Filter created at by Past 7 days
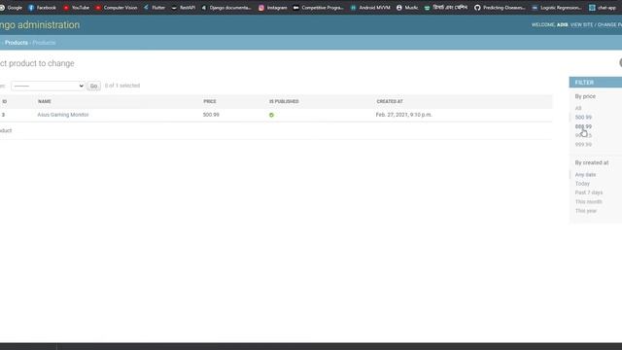Image resolution: width=622 pixels, height=350 pixels. 589,192
